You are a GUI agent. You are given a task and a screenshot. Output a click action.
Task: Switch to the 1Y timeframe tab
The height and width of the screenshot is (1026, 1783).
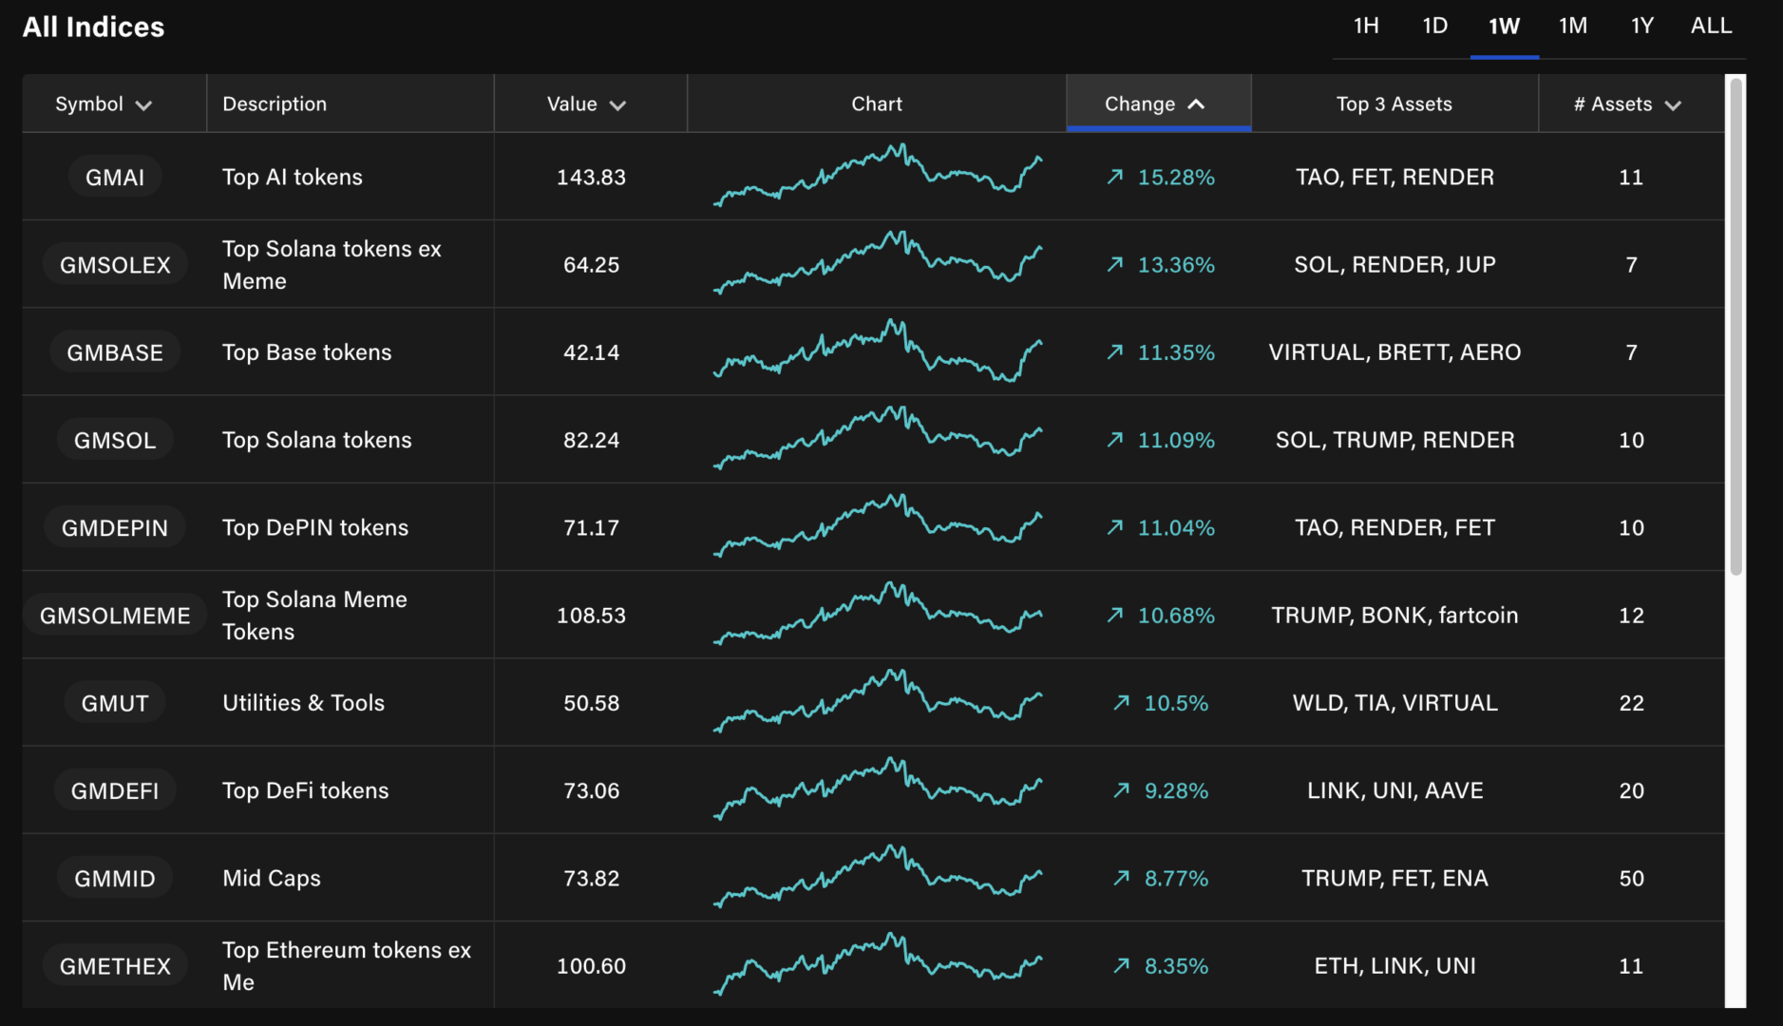[1642, 27]
